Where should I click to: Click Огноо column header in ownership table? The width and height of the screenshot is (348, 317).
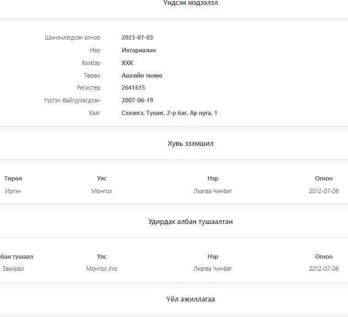coord(324,178)
